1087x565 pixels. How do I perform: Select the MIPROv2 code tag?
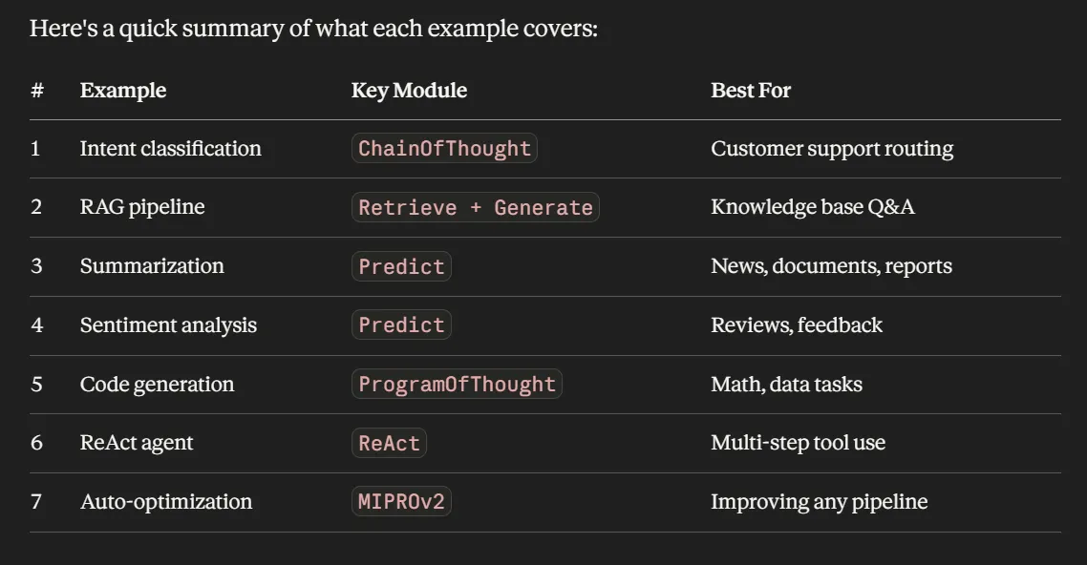pyautogui.click(x=401, y=501)
